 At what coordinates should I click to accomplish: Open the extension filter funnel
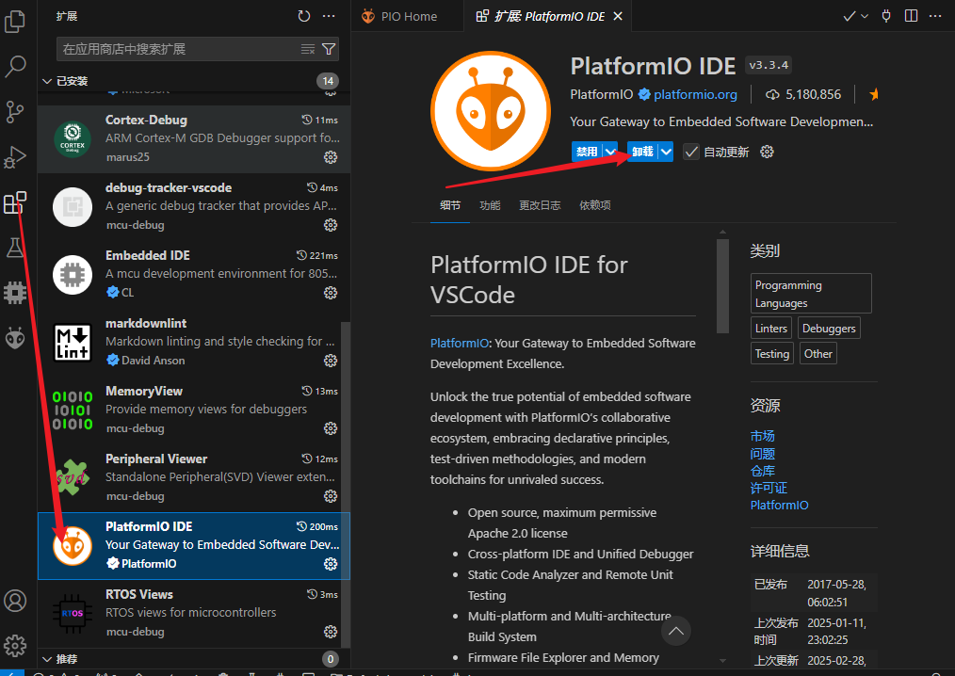tap(329, 49)
